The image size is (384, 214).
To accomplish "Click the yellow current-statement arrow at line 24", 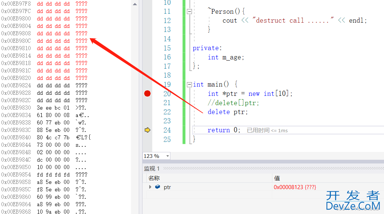I will [147, 130].
